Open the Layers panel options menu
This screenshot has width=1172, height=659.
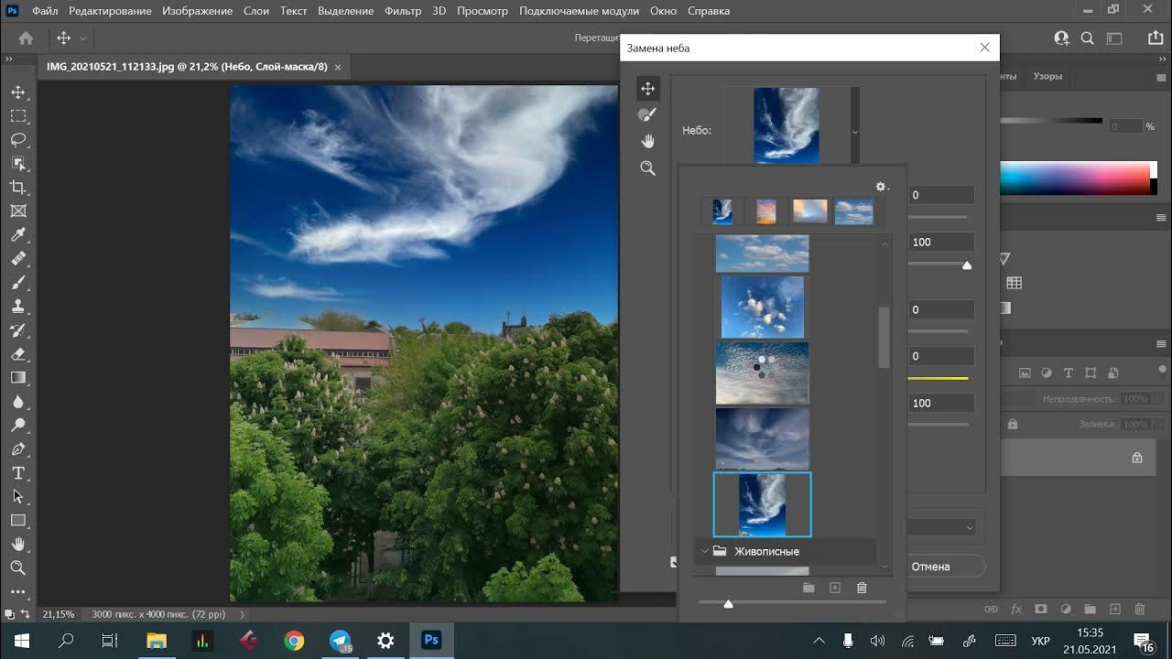pos(1161,344)
